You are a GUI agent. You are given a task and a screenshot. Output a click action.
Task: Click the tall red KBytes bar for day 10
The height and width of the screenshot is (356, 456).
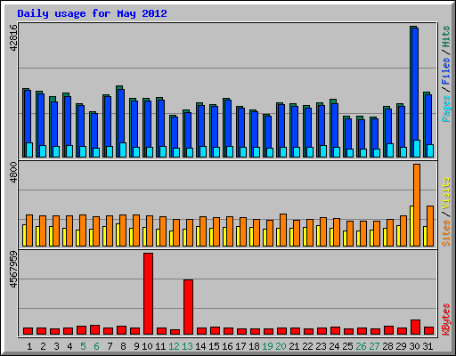[148, 294]
